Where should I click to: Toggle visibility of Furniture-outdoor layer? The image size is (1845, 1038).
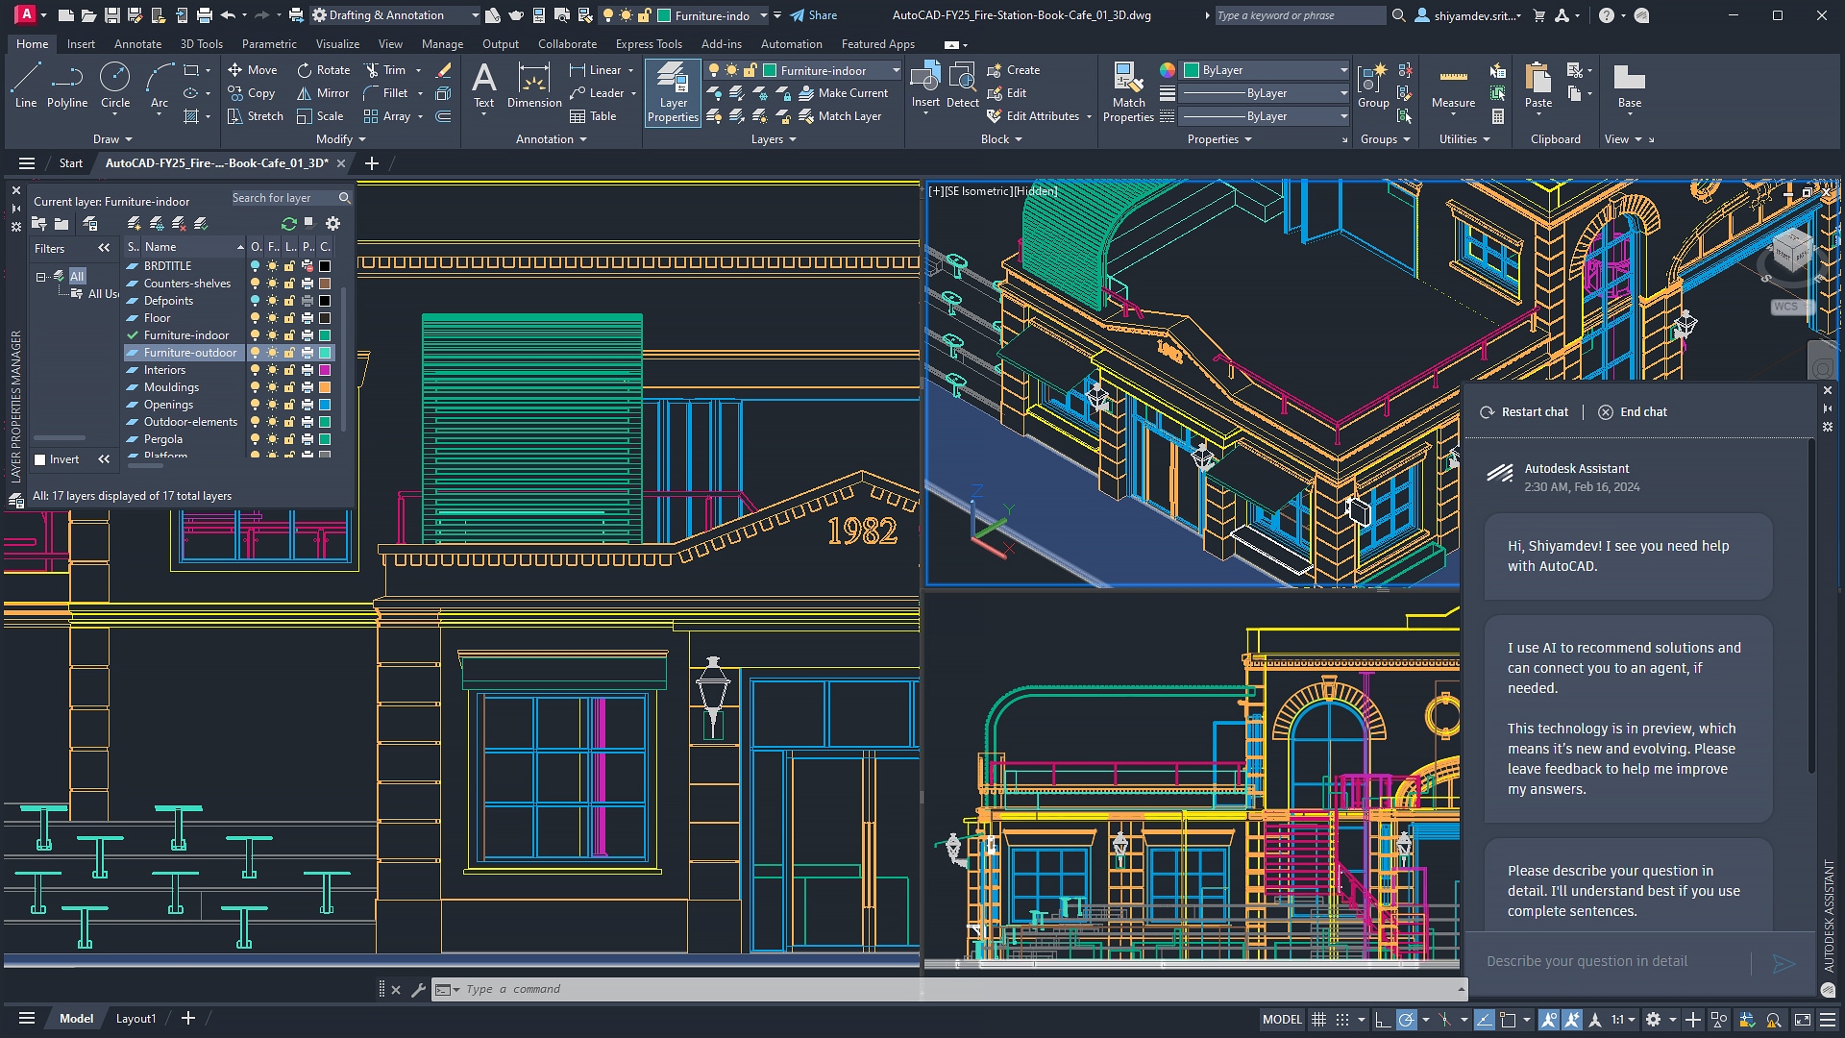(x=252, y=353)
